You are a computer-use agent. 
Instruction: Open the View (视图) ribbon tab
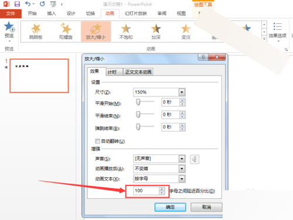pos(181,13)
